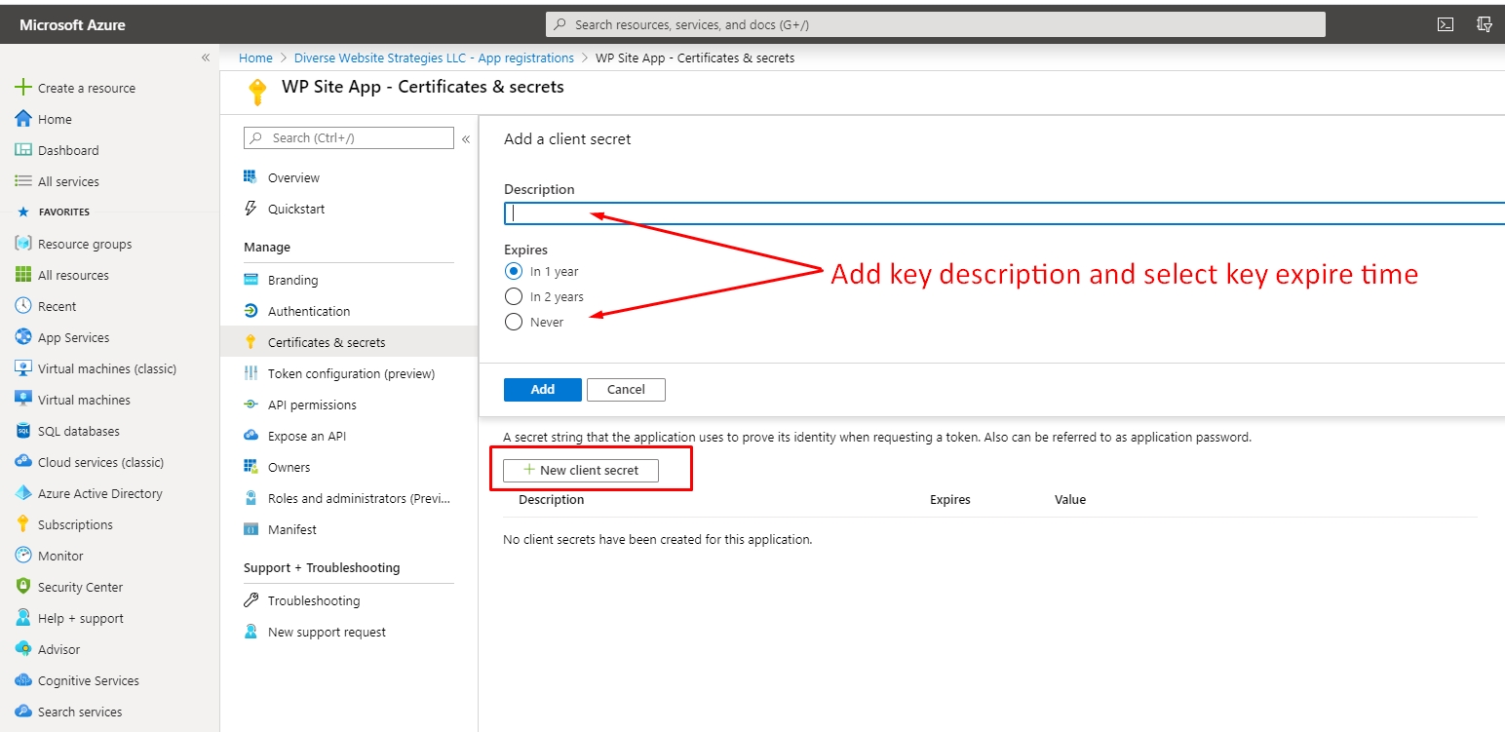Click the Expires column header
Image resolution: width=1505 pixels, height=732 pixels.
pyautogui.click(x=950, y=499)
